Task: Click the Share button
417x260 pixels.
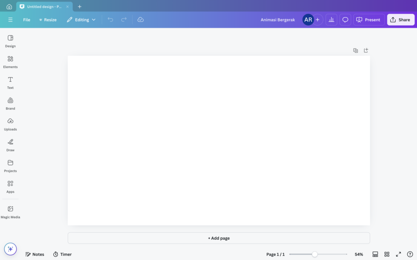Action: 401,19
